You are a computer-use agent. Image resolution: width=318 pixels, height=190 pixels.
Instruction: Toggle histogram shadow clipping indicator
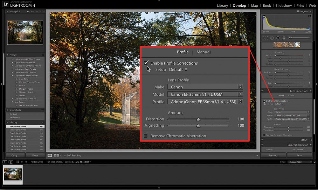[x=264, y=16]
